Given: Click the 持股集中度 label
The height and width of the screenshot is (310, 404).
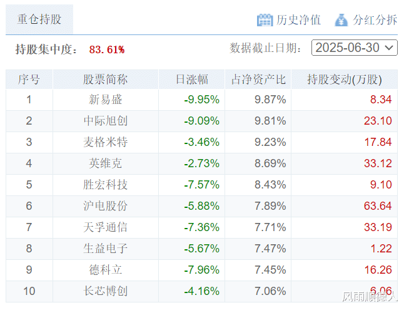Looking at the screenshot, I should point(46,49).
